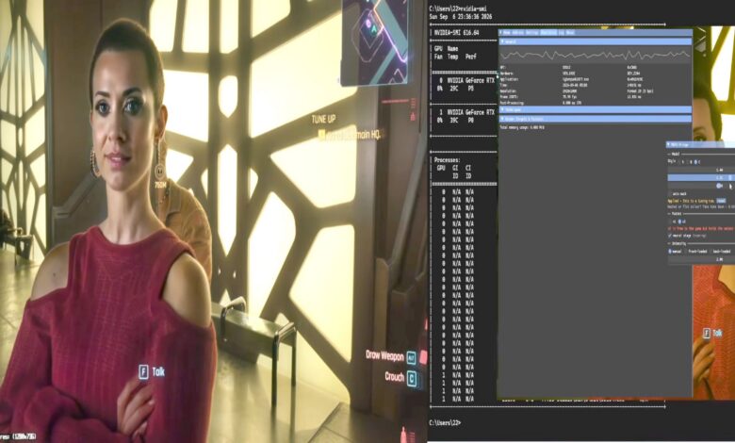Select the Statistics tab in the overlay
The width and height of the screenshot is (735, 443).
tap(548, 33)
